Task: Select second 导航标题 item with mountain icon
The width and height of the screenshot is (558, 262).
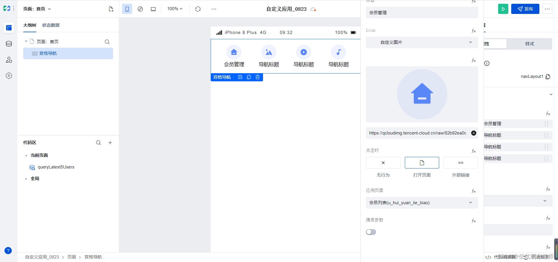Action: pos(269,56)
